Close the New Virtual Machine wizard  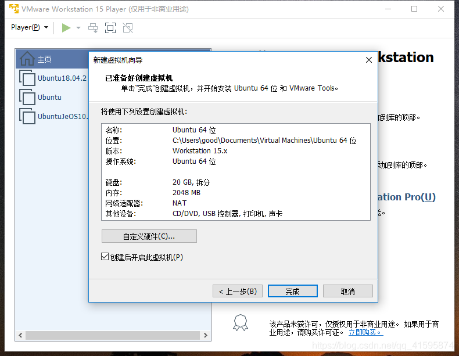pyautogui.click(x=369, y=60)
